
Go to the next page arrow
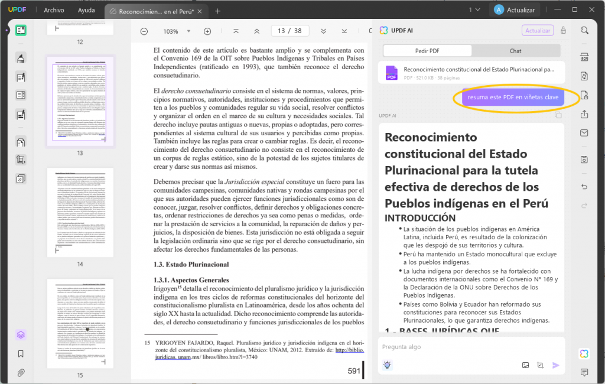323,31
